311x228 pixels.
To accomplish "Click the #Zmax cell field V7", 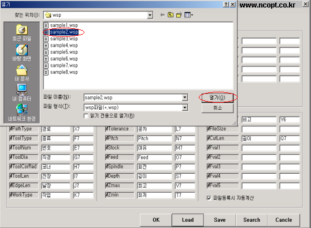I will pos(185,186).
